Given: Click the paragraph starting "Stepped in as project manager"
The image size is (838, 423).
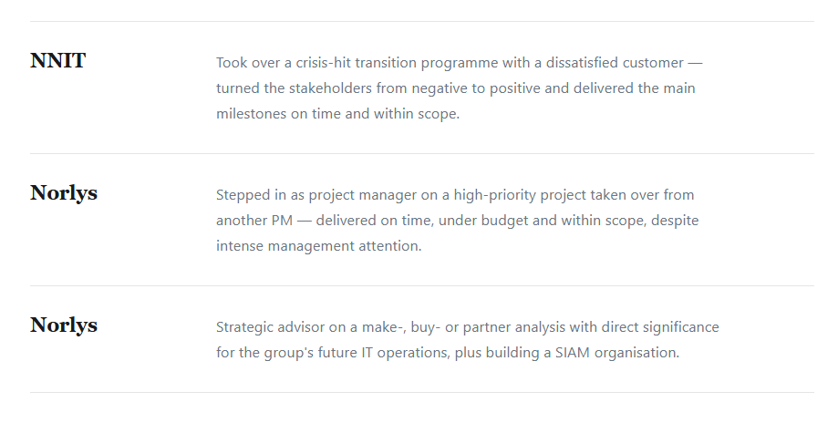Looking at the screenshot, I should click(x=458, y=221).
